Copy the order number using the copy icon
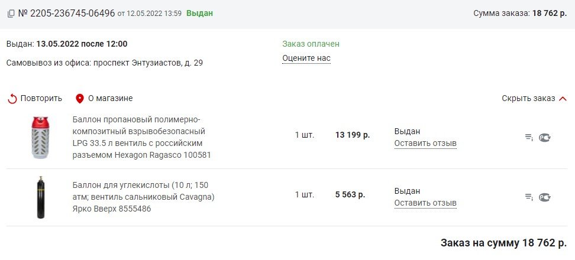Image resolution: width=575 pixels, height=260 pixels. pyautogui.click(x=11, y=14)
